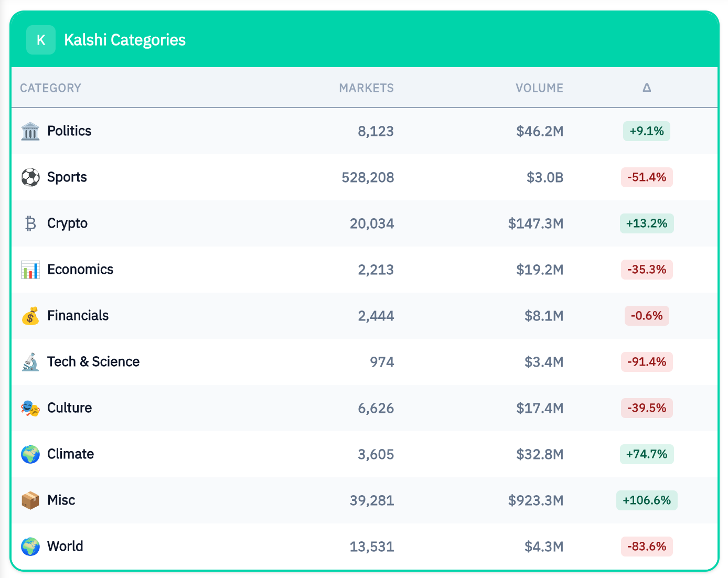The width and height of the screenshot is (728, 578).
Task: Open the Crypto category link
Action: point(67,223)
